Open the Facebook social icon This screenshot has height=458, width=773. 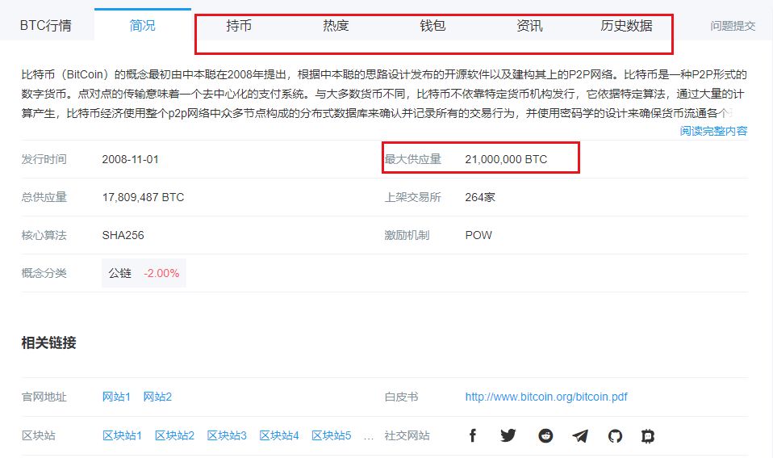tap(473, 435)
